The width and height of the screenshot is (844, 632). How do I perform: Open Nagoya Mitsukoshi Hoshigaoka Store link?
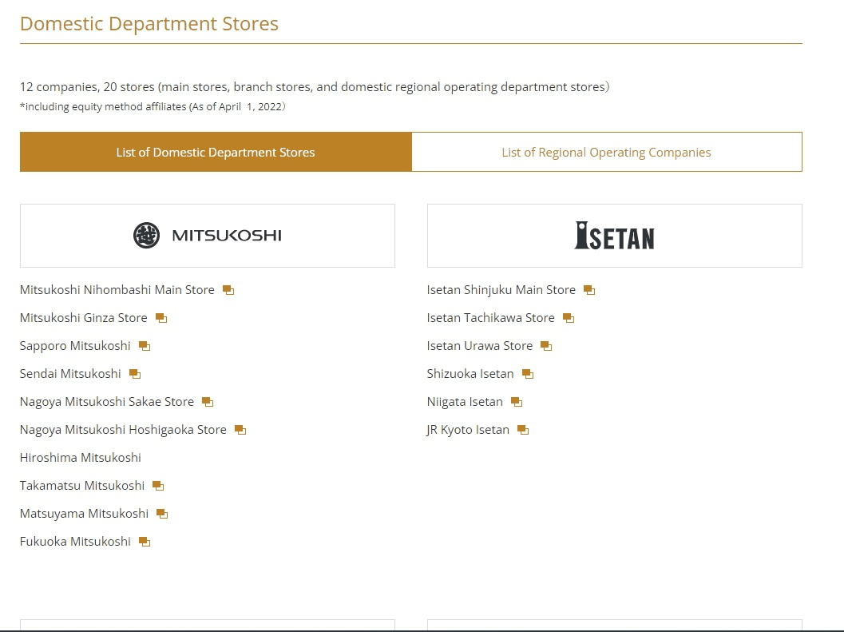click(123, 430)
